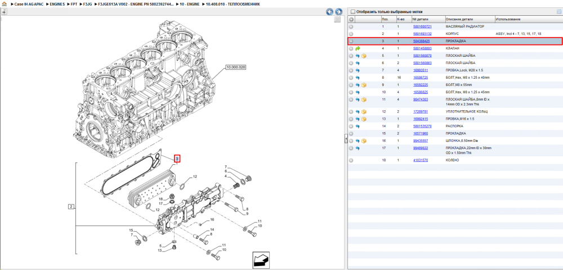Viewport: 563px width, 270px height.
Task: Click box icon on ШПОНКА row
Action: [x=364, y=141]
